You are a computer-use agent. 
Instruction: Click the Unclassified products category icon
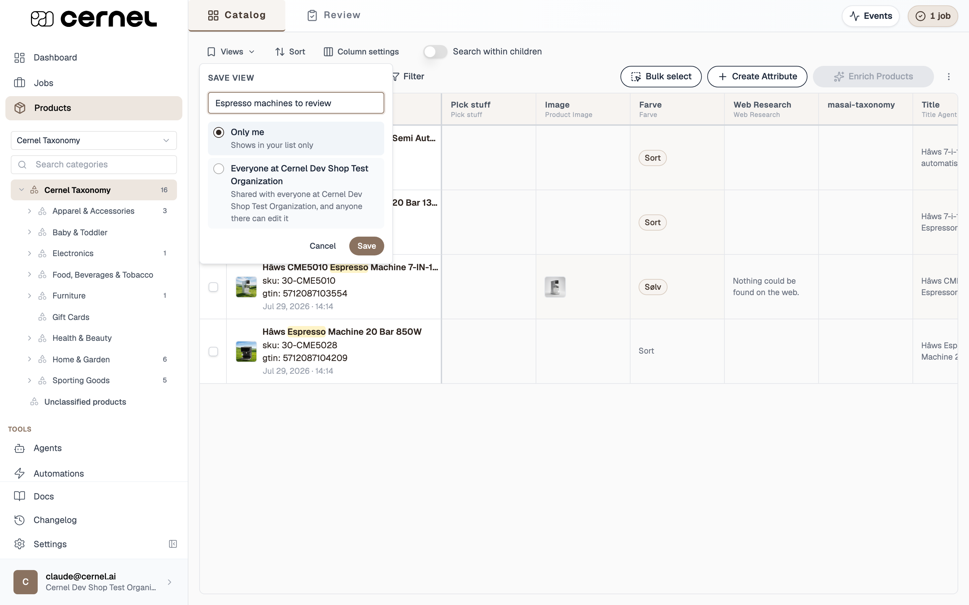[34, 402]
